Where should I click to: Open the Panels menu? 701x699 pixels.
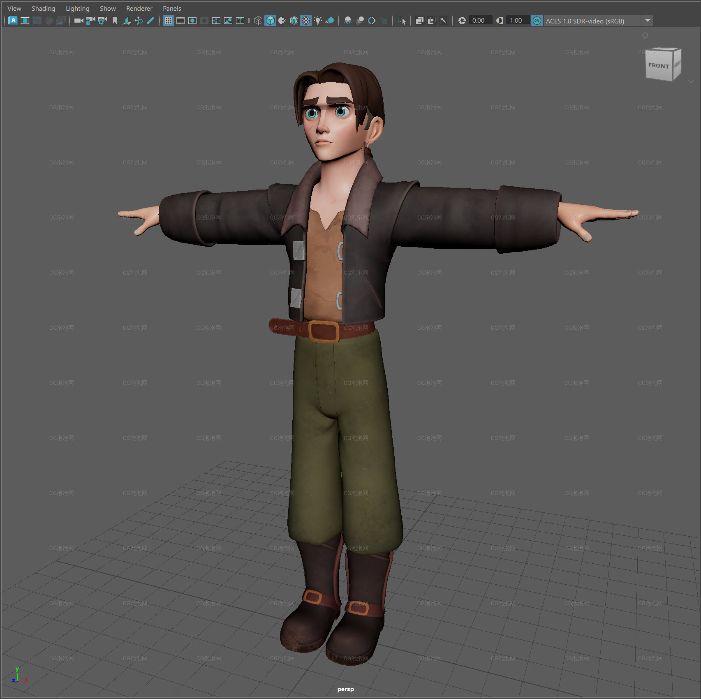(x=172, y=8)
